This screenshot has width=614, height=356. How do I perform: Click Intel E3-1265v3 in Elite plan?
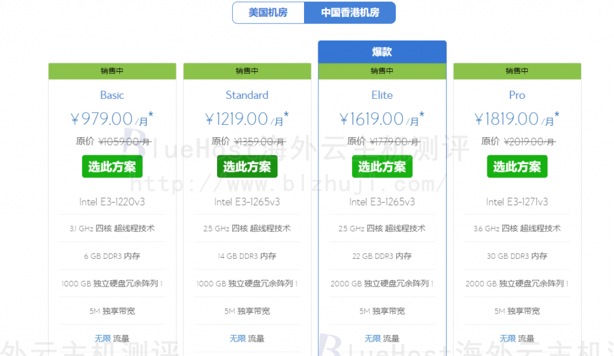[x=382, y=202]
